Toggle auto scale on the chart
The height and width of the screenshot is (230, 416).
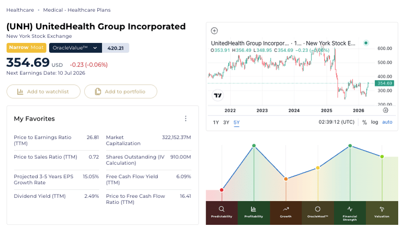point(387,122)
